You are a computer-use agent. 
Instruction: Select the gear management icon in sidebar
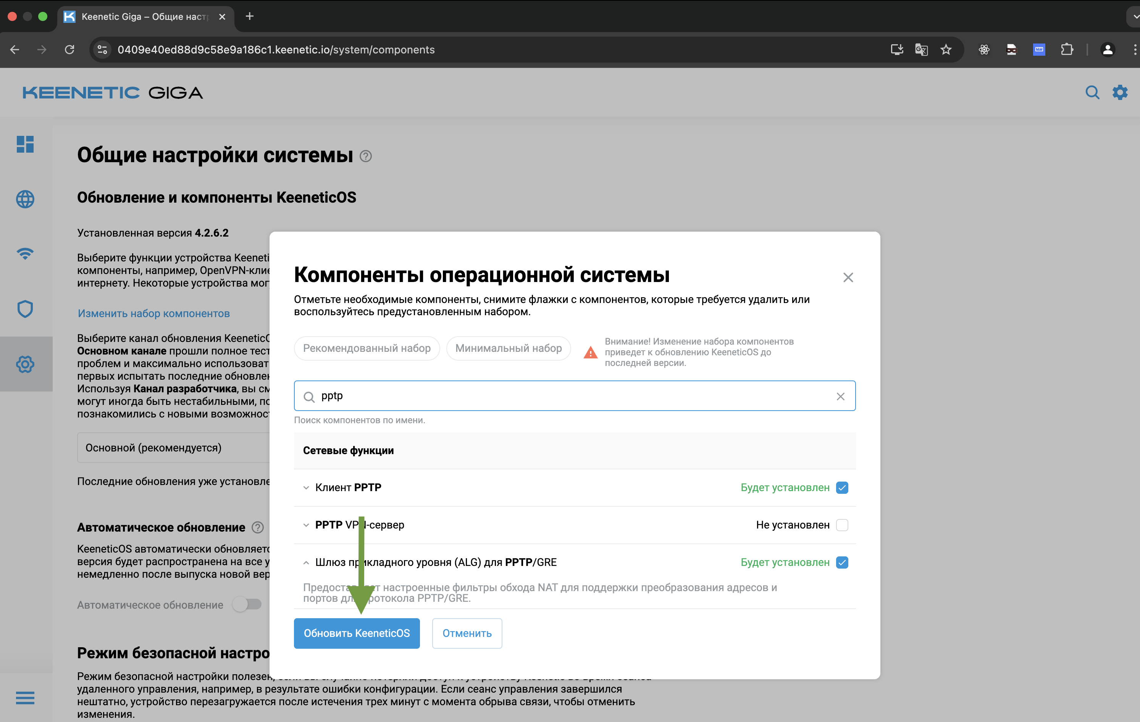pos(25,364)
